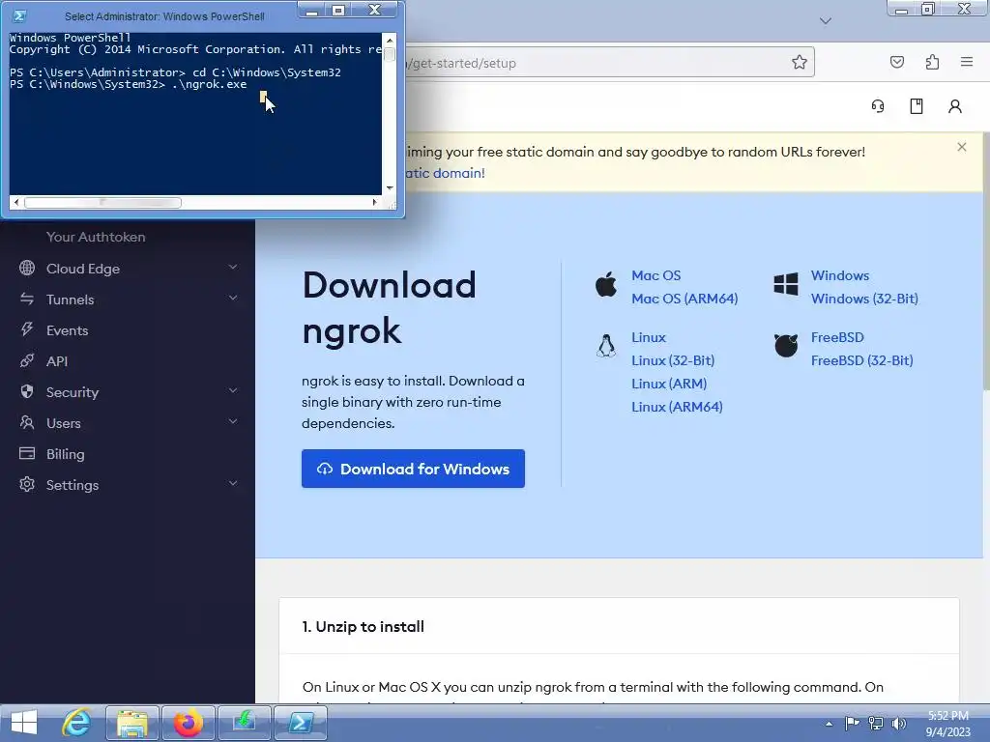Viewport: 990px width, 742px height.
Task: Click the ngrok support headset icon
Action: (x=878, y=106)
